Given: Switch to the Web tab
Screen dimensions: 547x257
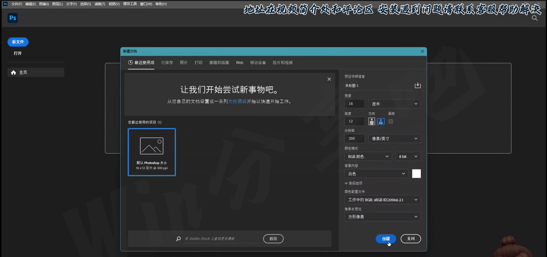Looking at the screenshot, I should (239, 63).
